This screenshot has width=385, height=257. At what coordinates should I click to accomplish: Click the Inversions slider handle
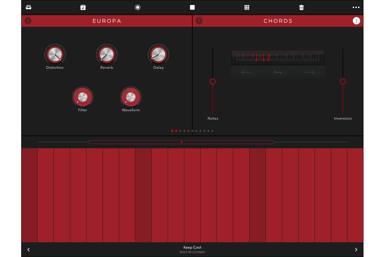click(x=343, y=82)
